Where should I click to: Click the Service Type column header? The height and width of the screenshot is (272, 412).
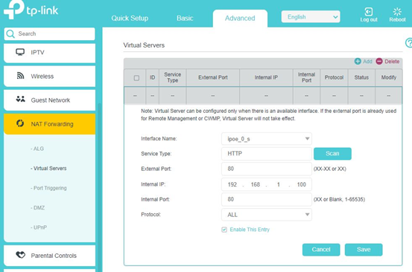tap(173, 77)
